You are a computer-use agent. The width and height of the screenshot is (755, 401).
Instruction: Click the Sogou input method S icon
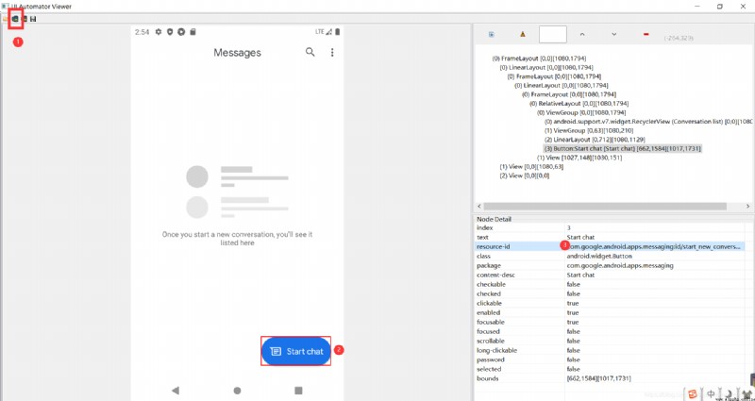(x=693, y=393)
